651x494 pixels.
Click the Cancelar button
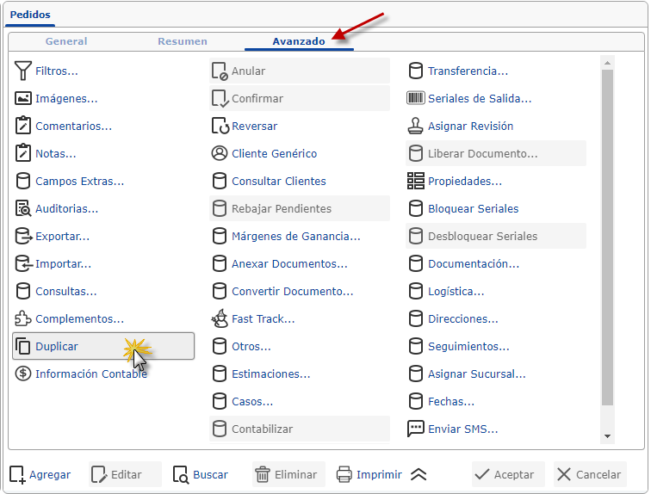[x=590, y=474]
